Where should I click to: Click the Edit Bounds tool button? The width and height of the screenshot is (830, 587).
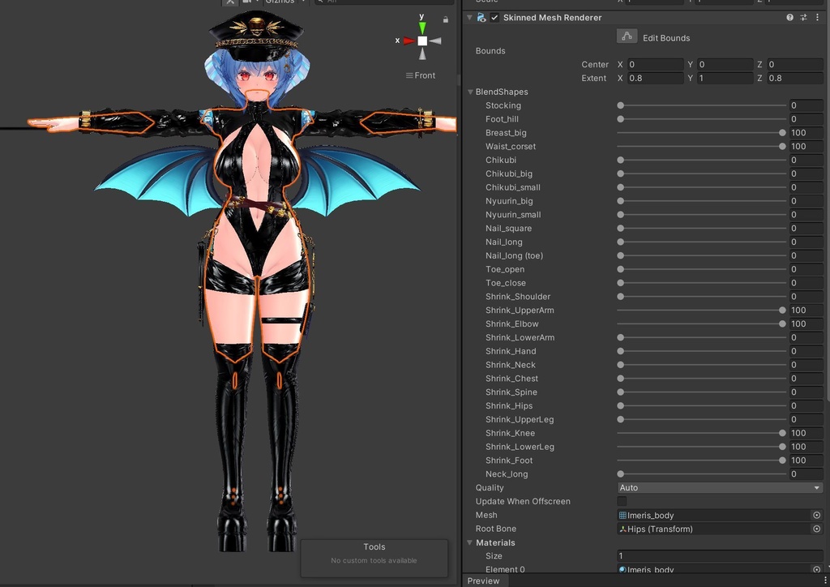pos(627,36)
